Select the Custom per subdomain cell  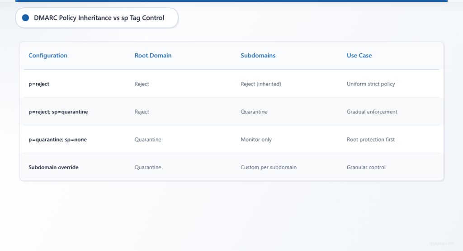pos(269,167)
